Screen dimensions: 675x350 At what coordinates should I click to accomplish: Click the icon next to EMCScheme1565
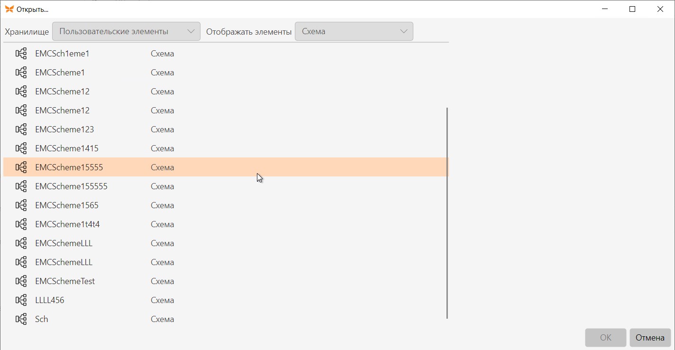(21, 205)
